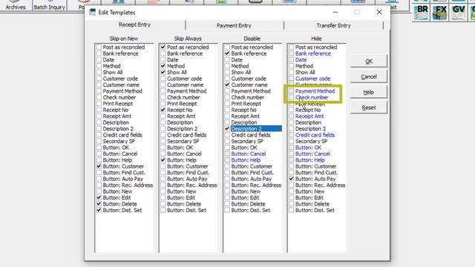This screenshot has width=475, height=267.
Task: Check Date under Skip Always
Action: (163, 59)
